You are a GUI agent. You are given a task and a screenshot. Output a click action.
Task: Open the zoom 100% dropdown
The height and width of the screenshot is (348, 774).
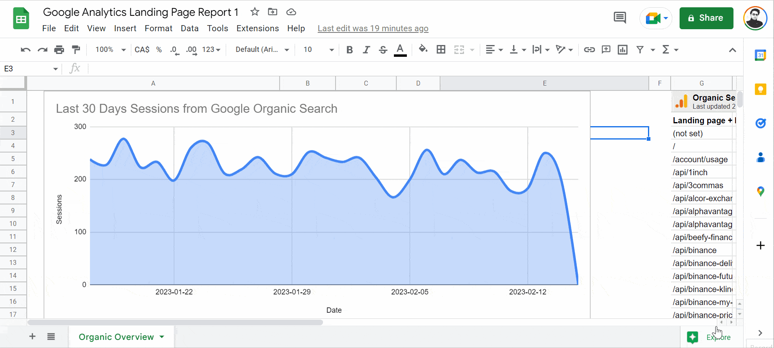[110, 49]
